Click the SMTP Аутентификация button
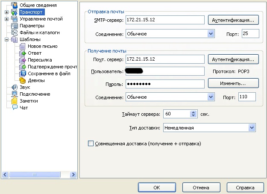This screenshot has width=267, height=194. coord(233,20)
